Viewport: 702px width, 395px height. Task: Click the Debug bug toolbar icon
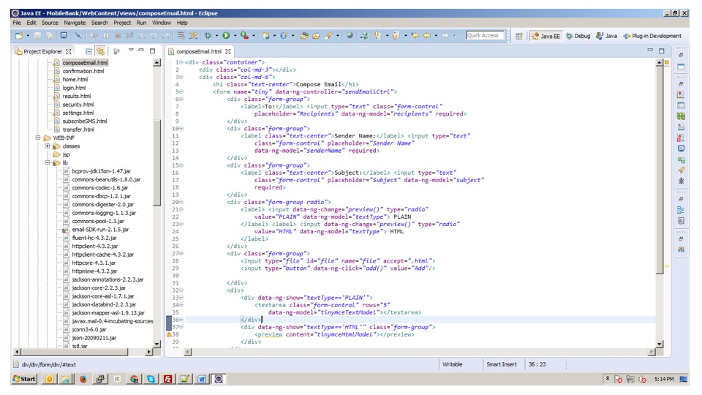point(208,35)
